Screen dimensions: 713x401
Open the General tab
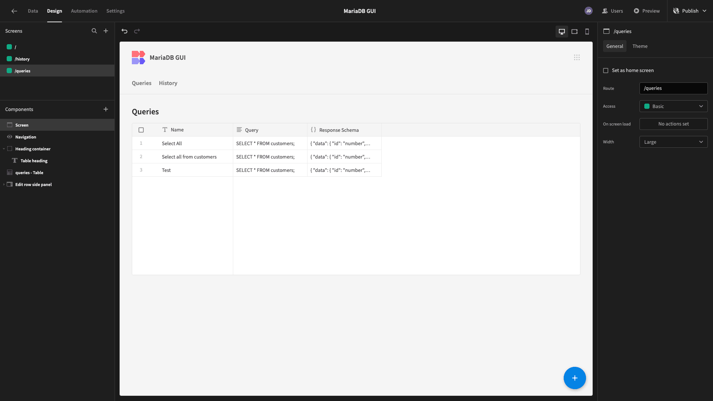pyautogui.click(x=615, y=46)
